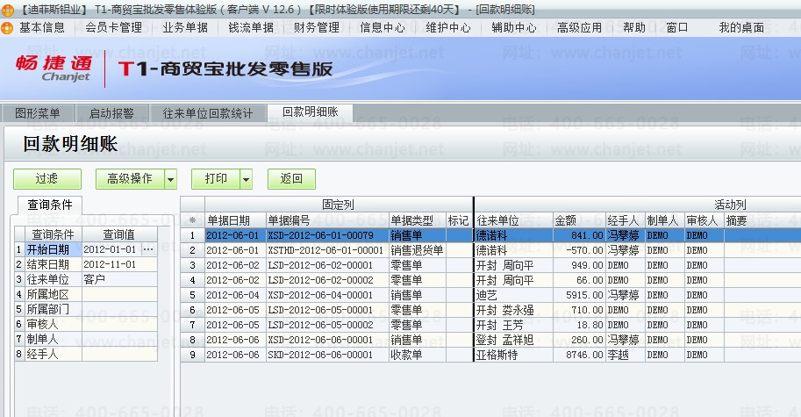Switch to the 图形菜单 tab

(x=38, y=113)
